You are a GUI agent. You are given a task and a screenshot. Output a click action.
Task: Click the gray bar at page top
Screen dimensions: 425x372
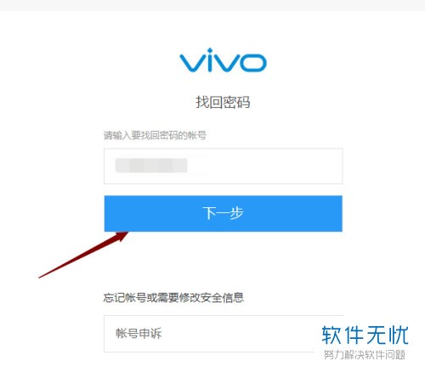[212, 5]
